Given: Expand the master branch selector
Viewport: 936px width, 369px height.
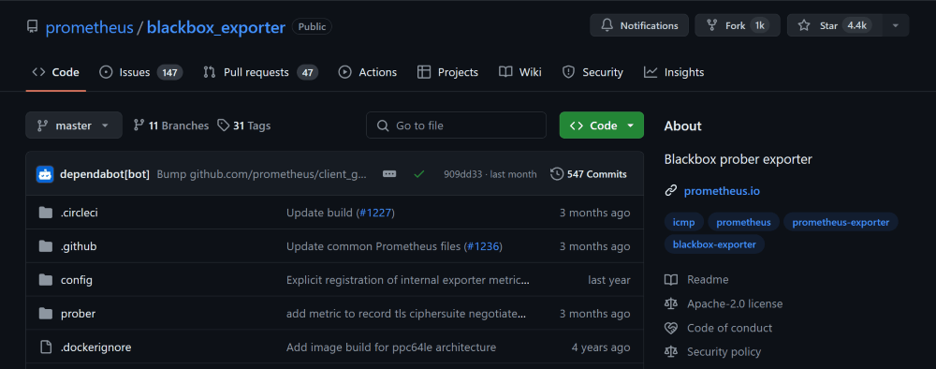Looking at the screenshot, I should tap(74, 125).
